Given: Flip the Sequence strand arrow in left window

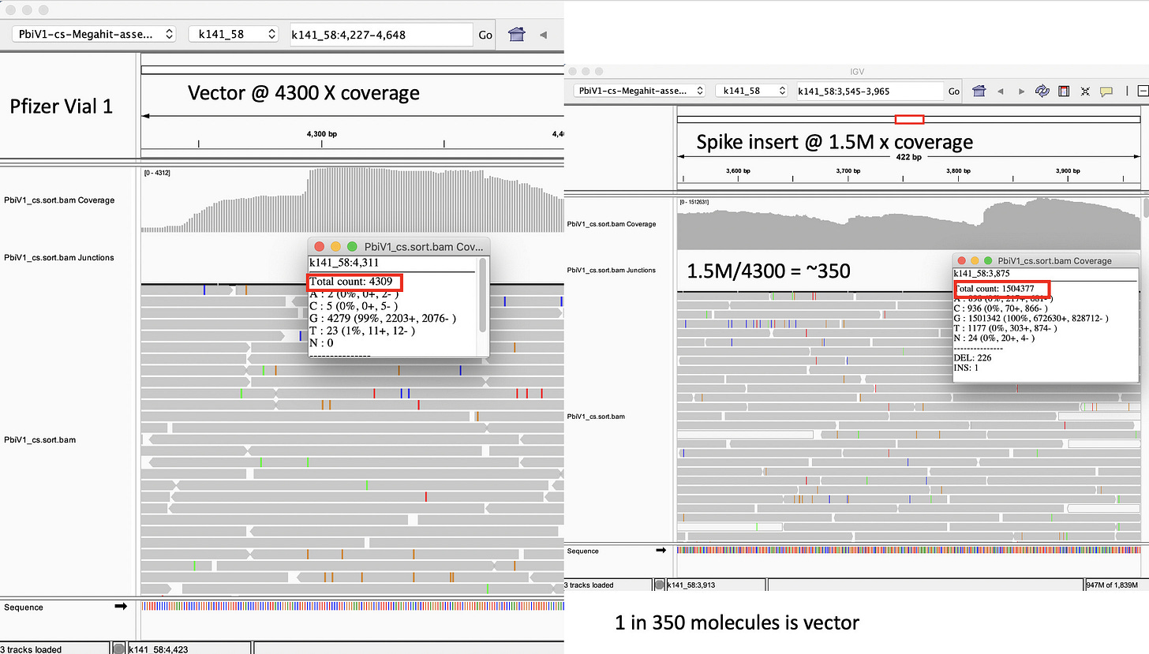Looking at the screenshot, I should [x=121, y=607].
